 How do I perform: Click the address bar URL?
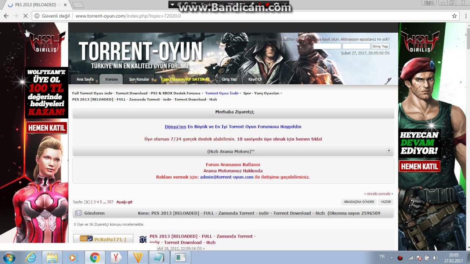128,16
